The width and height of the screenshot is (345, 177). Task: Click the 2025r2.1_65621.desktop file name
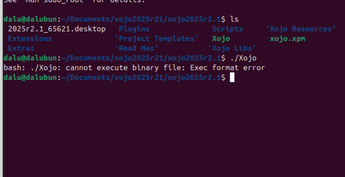(x=57, y=29)
